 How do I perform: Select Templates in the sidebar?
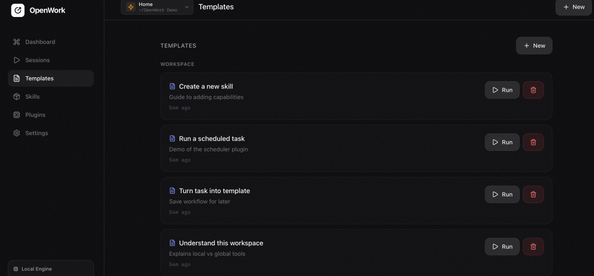pos(39,78)
